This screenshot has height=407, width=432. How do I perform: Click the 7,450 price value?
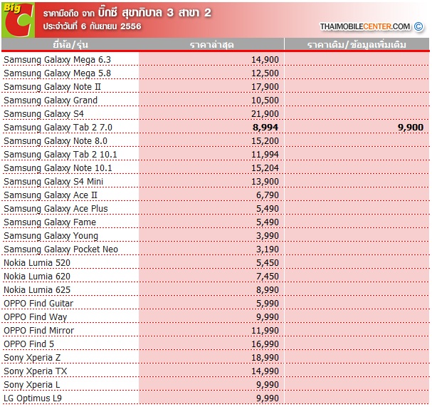click(x=268, y=276)
